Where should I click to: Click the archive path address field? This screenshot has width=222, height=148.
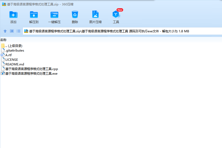tap(122, 31)
